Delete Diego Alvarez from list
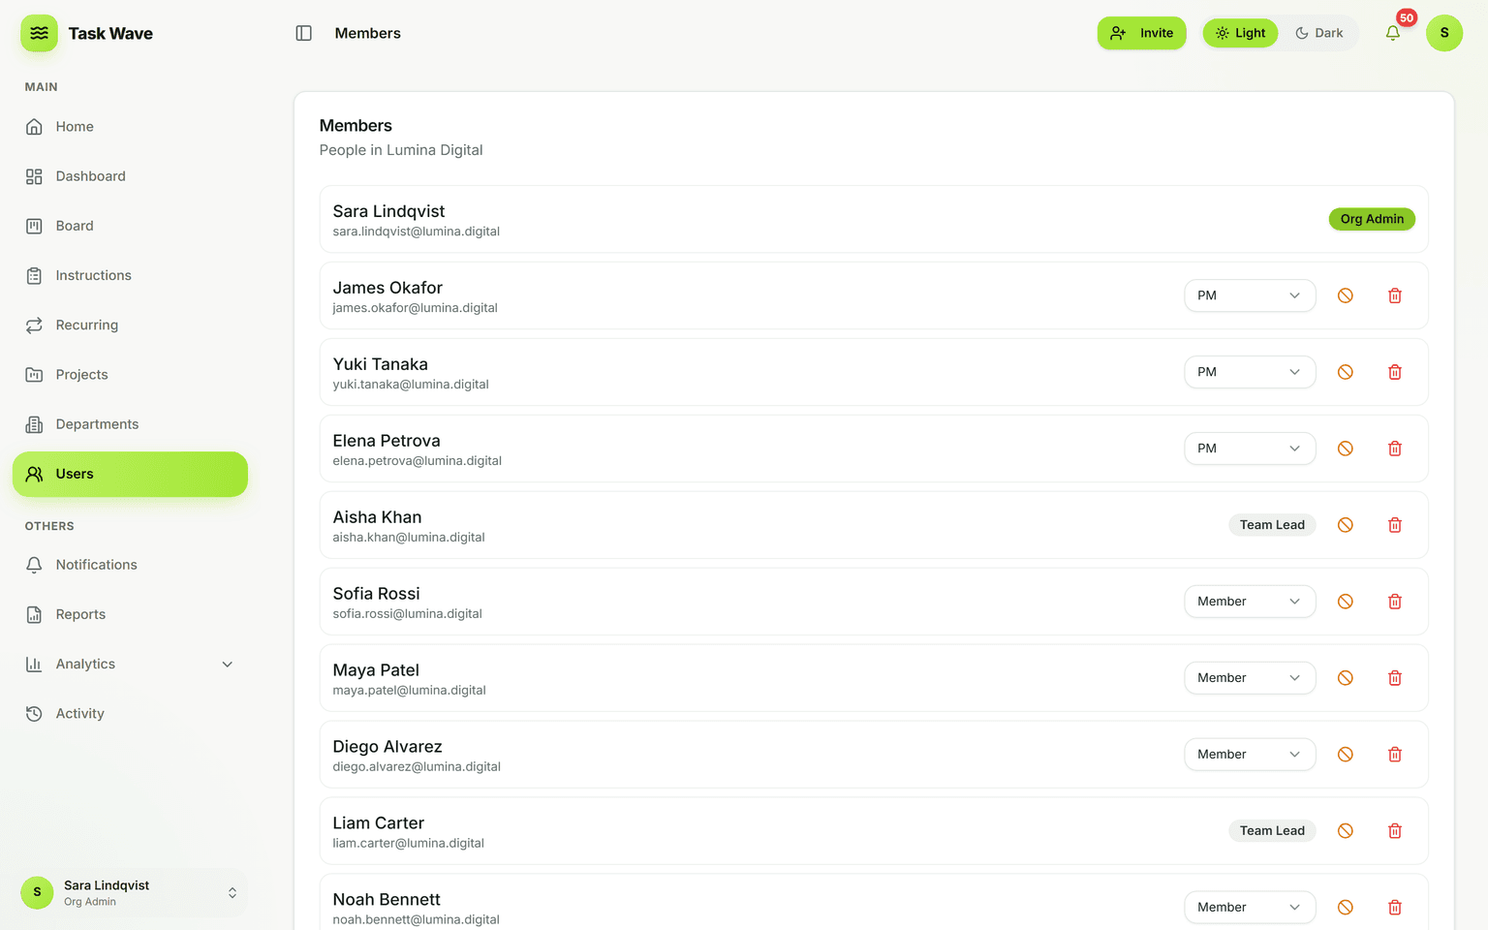Viewport: 1488px width, 930px height. tap(1395, 755)
